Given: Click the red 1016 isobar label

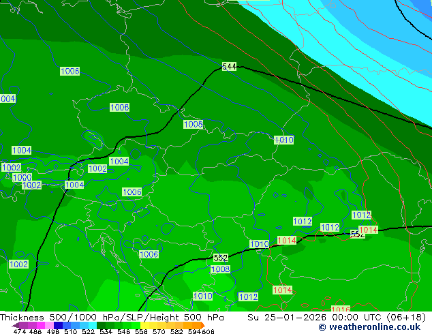Looking at the screenshot, I should [341, 309].
